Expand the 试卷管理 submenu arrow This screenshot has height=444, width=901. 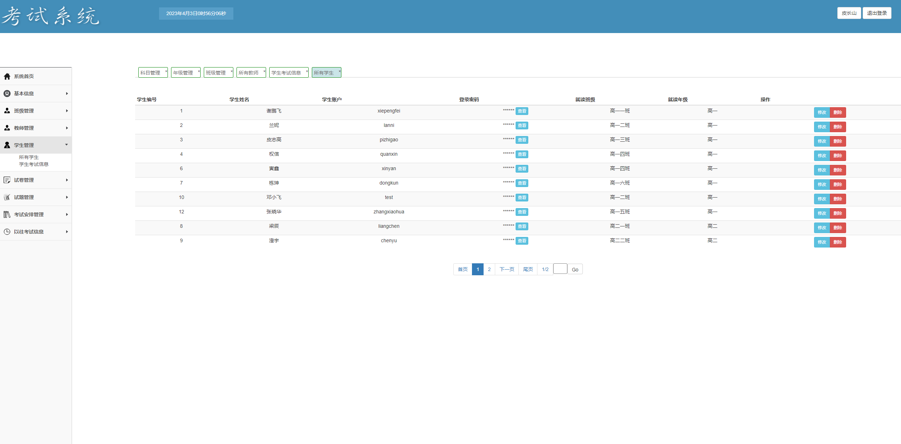pos(67,180)
